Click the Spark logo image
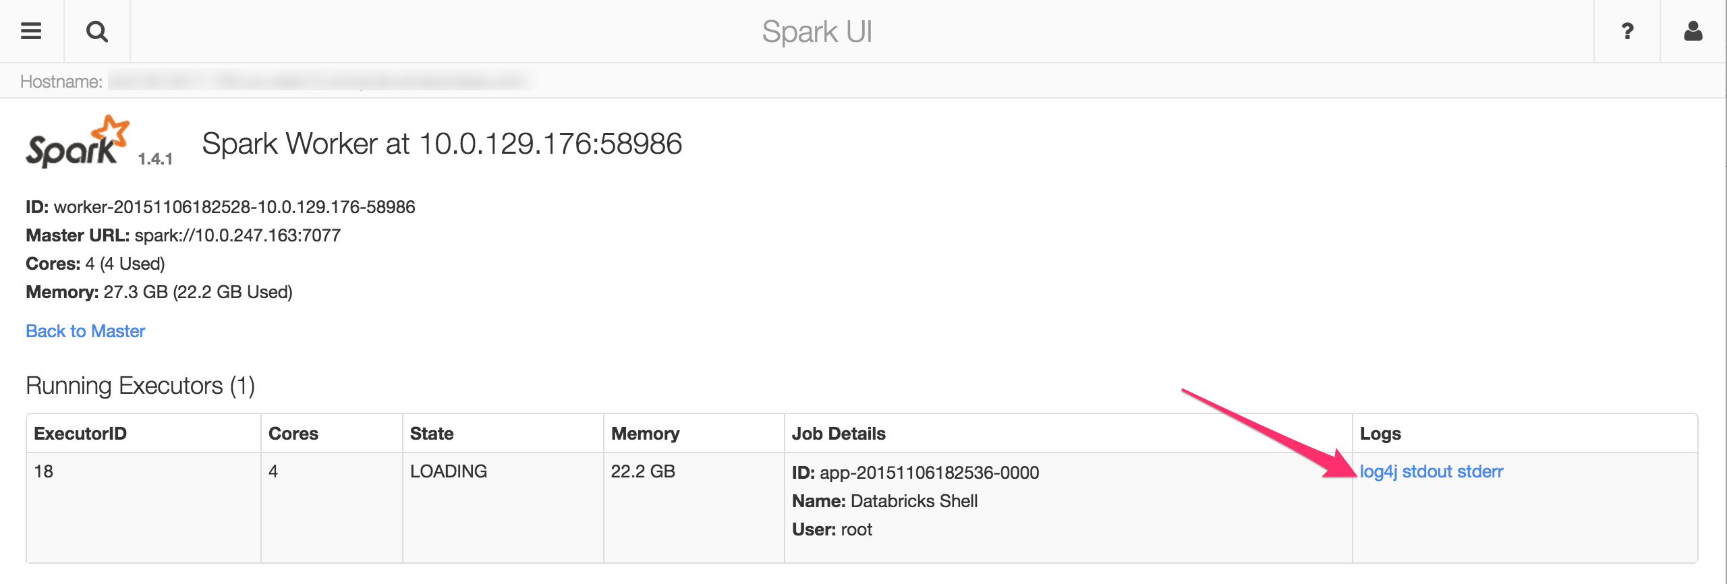1727x584 pixels. [77, 142]
